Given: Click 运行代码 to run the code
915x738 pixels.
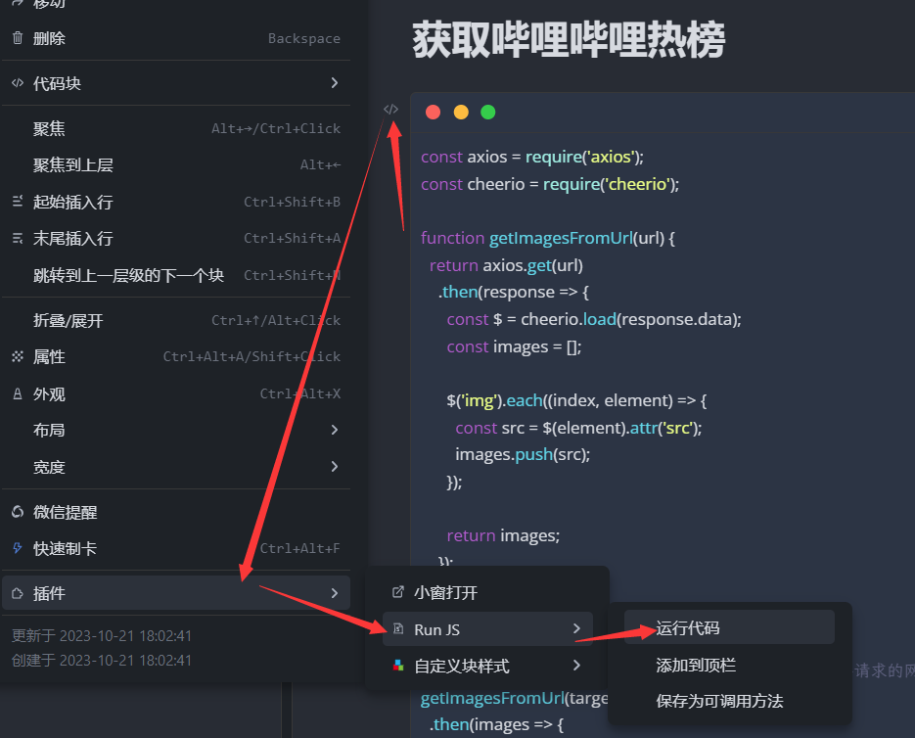Looking at the screenshot, I should click(x=729, y=627).
